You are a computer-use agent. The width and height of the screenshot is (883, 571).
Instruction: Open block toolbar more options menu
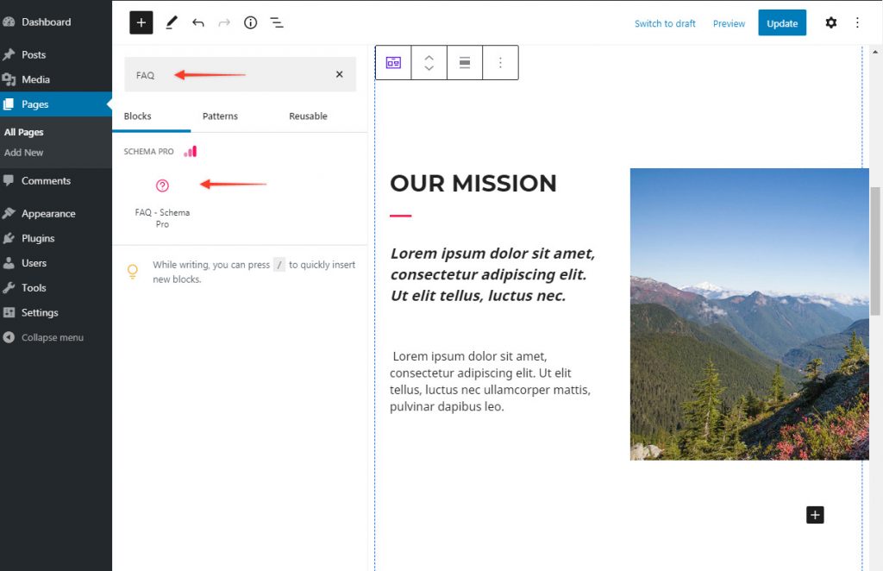coord(500,63)
